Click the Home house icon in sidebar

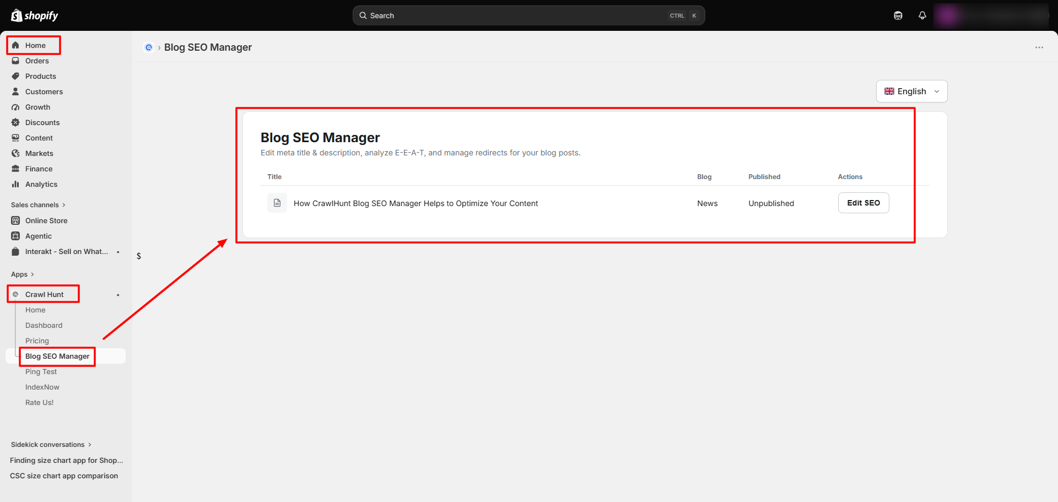pos(15,45)
